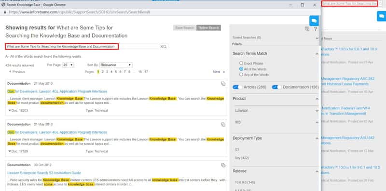This screenshot has width=386, height=191.
Task: Go to the Next results page
Action: click(219, 72)
